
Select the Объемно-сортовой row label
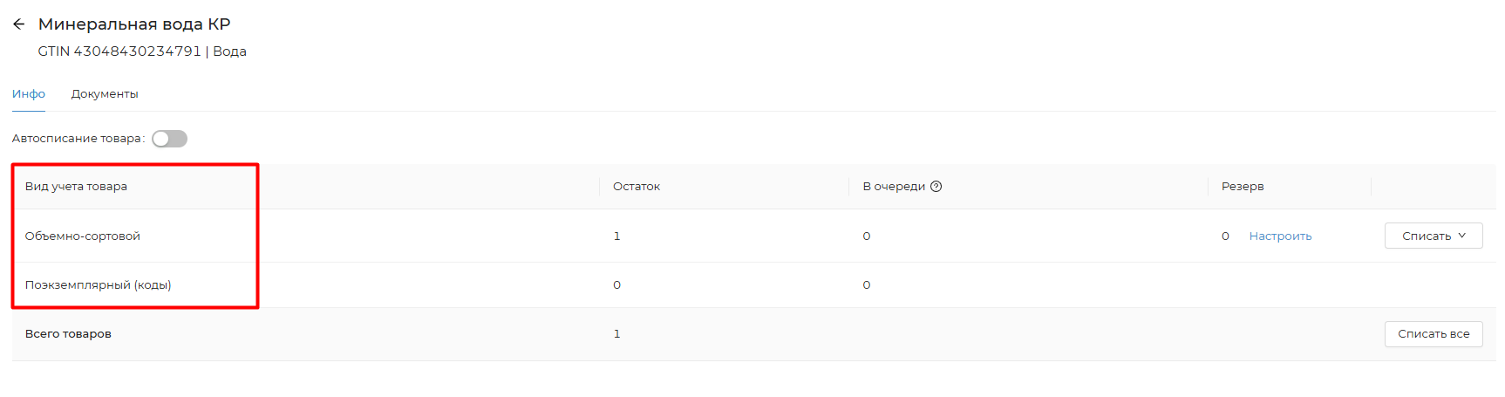pos(83,236)
